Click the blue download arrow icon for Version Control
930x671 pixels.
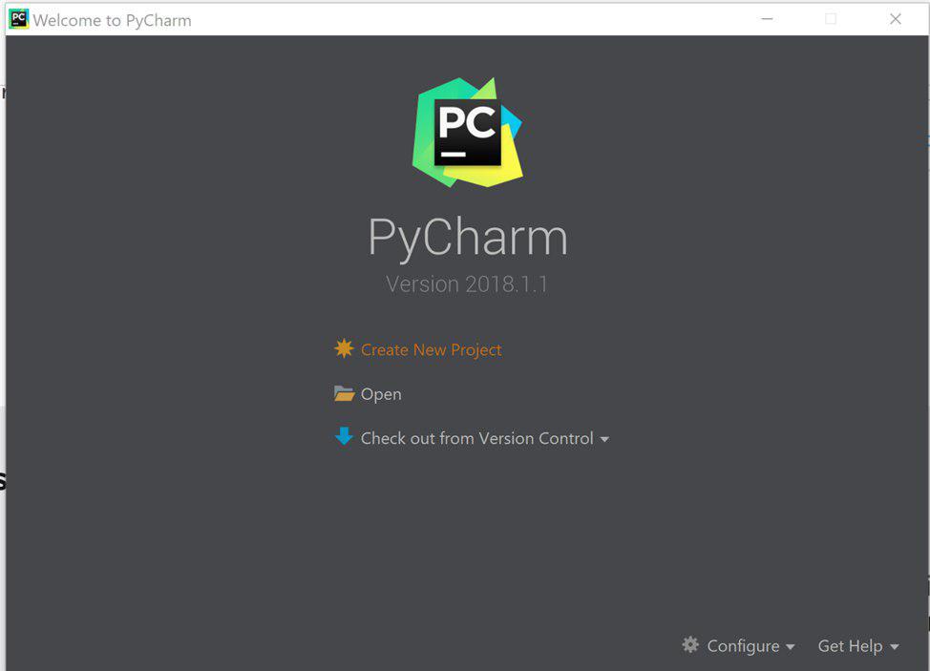(x=344, y=436)
